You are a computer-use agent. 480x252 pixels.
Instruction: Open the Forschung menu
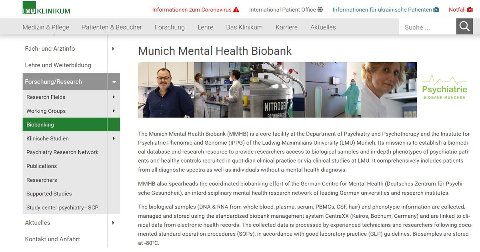[170, 27]
